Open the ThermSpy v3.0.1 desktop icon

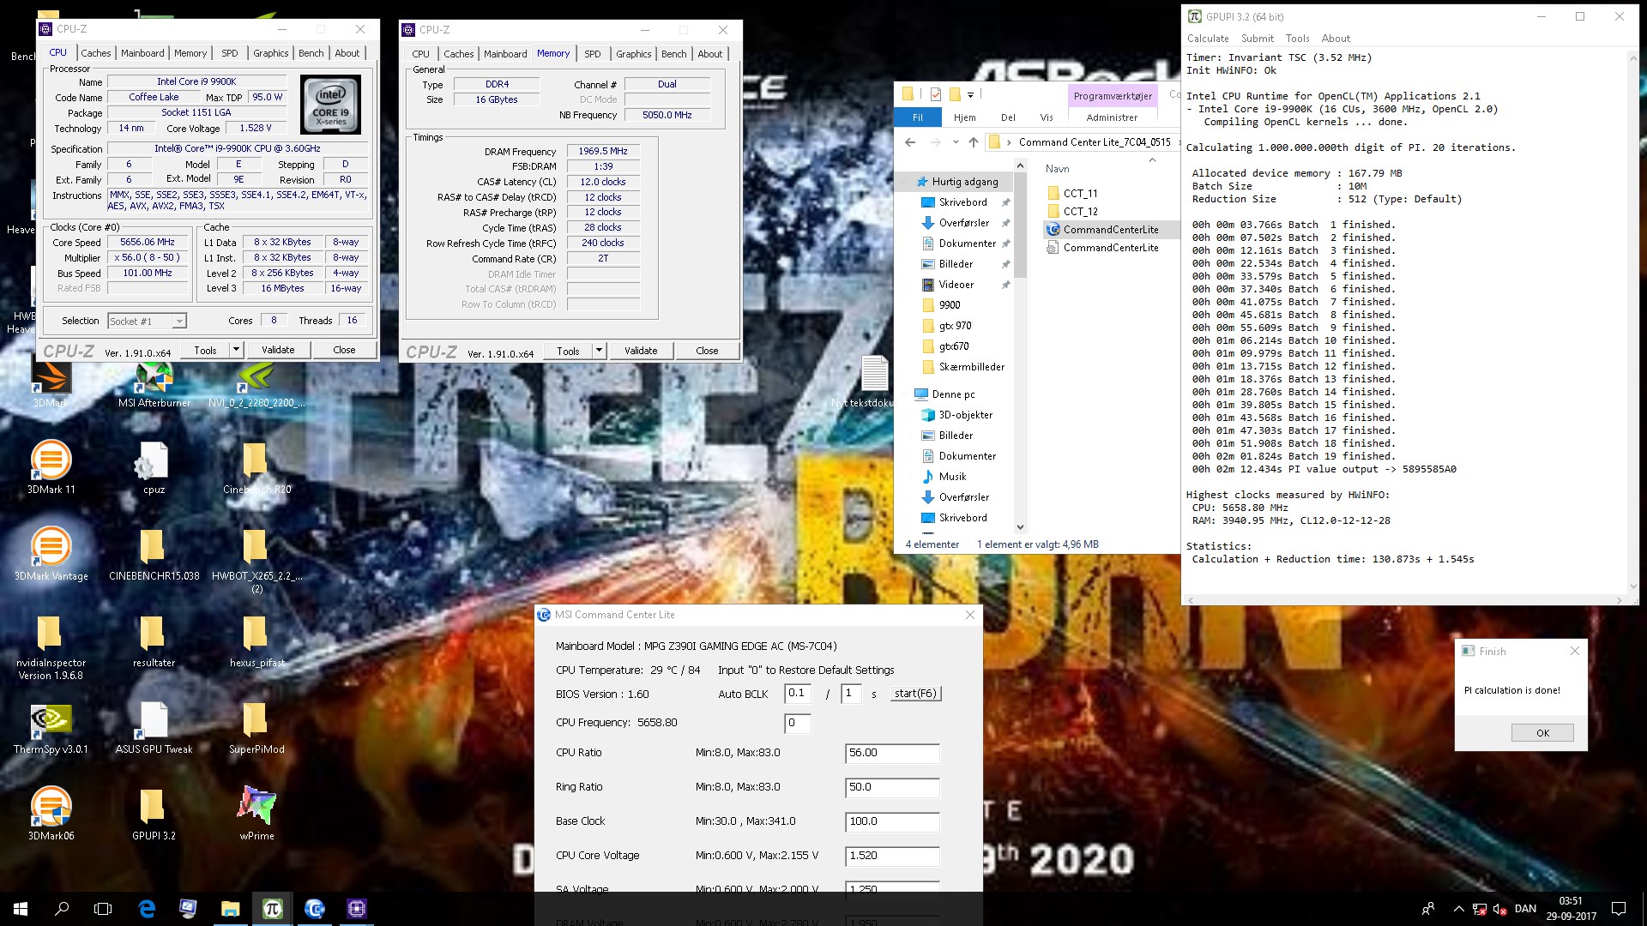pyautogui.click(x=51, y=727)
